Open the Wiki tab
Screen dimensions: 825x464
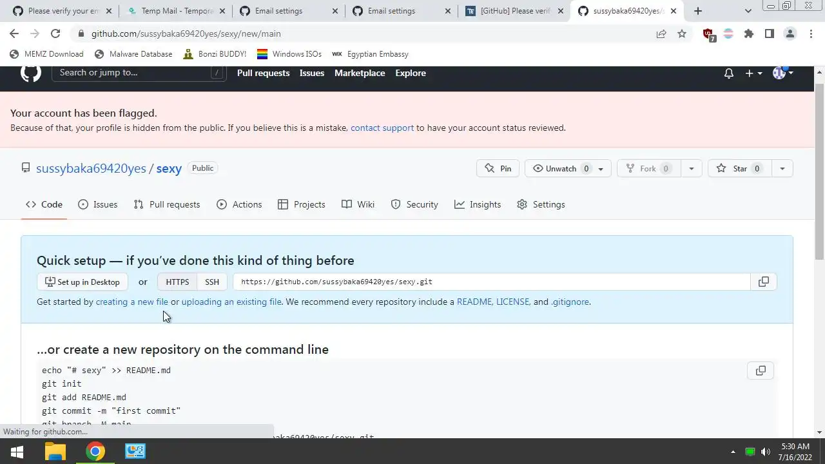click(358, 204)
